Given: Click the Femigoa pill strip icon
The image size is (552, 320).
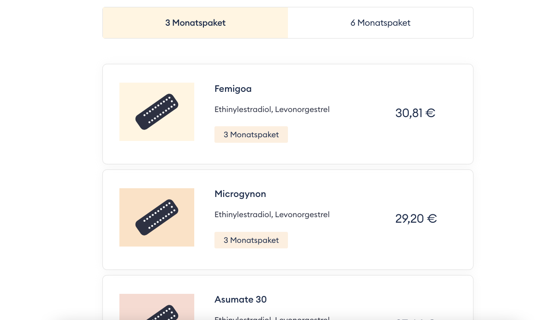Looking at the screenshot, I should pyautogui.click(x=157, y=112).
